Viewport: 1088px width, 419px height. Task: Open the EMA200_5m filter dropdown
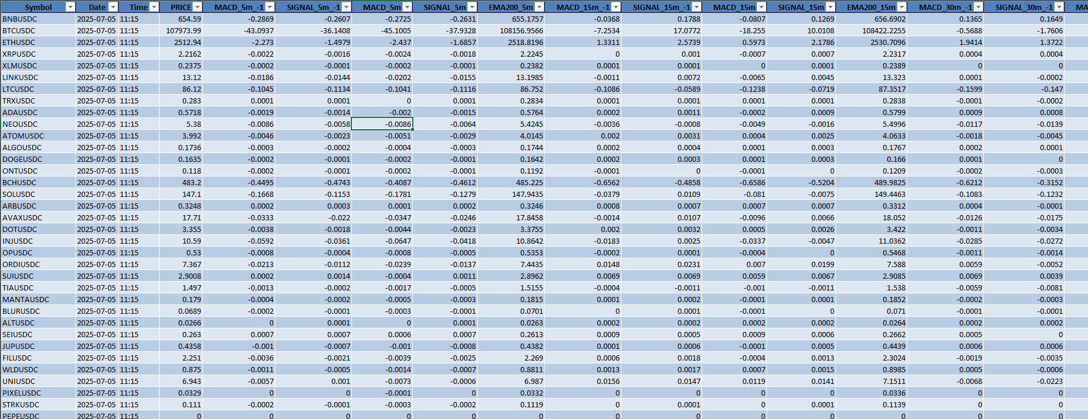(x=539, y=7)
